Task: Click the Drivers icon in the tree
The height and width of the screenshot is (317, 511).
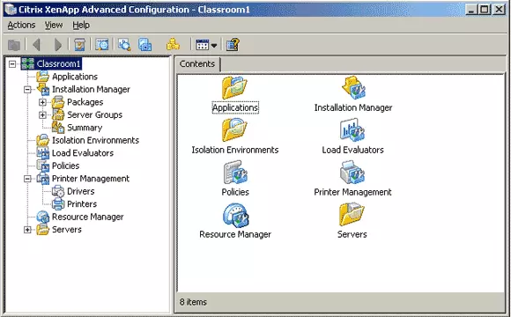Action: [58, 191]
